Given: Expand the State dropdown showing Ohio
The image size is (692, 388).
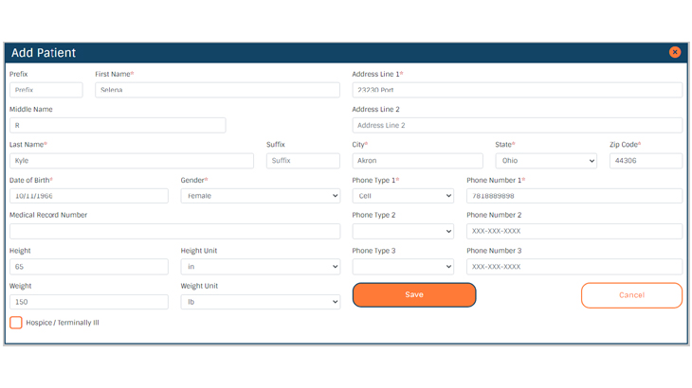Looking at the screenshot, I should click(546, 161).
